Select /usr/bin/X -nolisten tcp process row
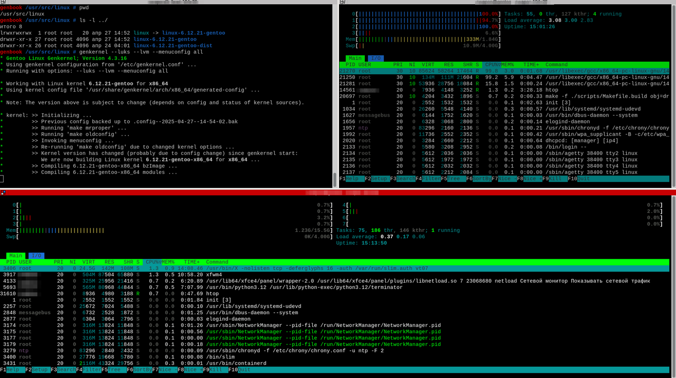Screen dimensions: 676x378 click(335, 268)
